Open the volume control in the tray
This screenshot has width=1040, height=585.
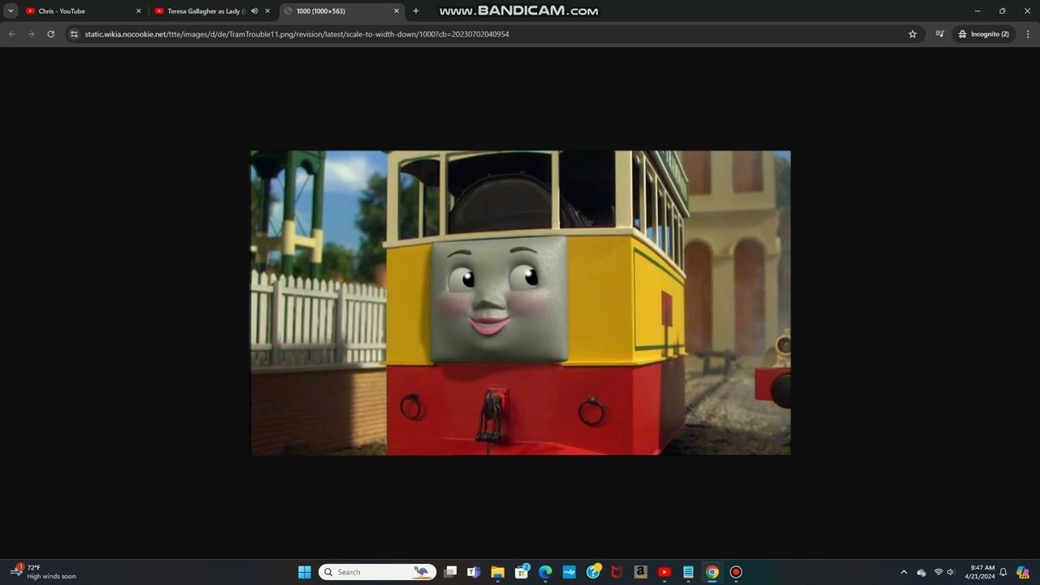(x=951, y=572)
